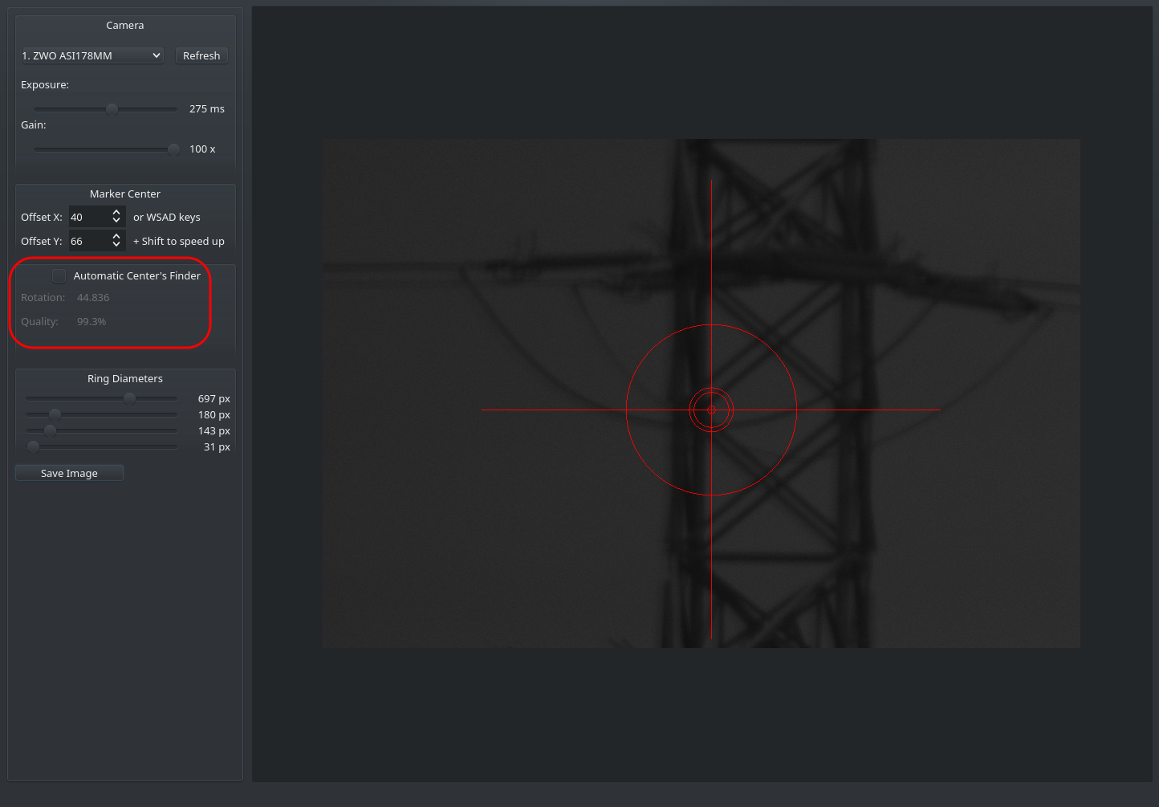This screenshot has width=1159, height=807.
Task: Click the Exposure slider handle
Action: (x=112, y=109)
